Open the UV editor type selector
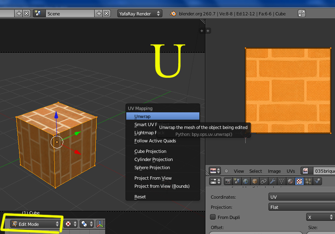 215,171
